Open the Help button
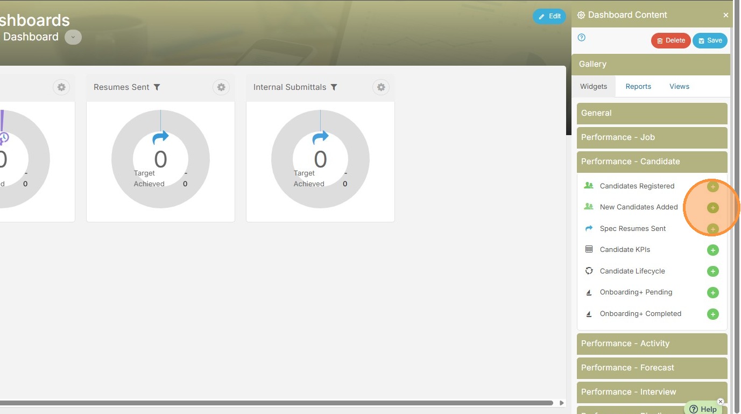 click(x=703, y=409)
